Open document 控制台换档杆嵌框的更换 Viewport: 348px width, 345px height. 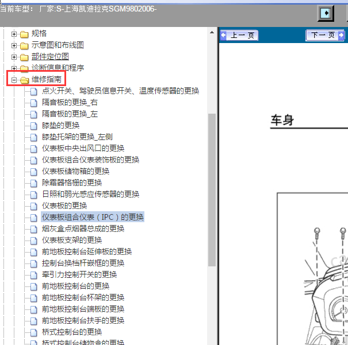pos(83,263)
